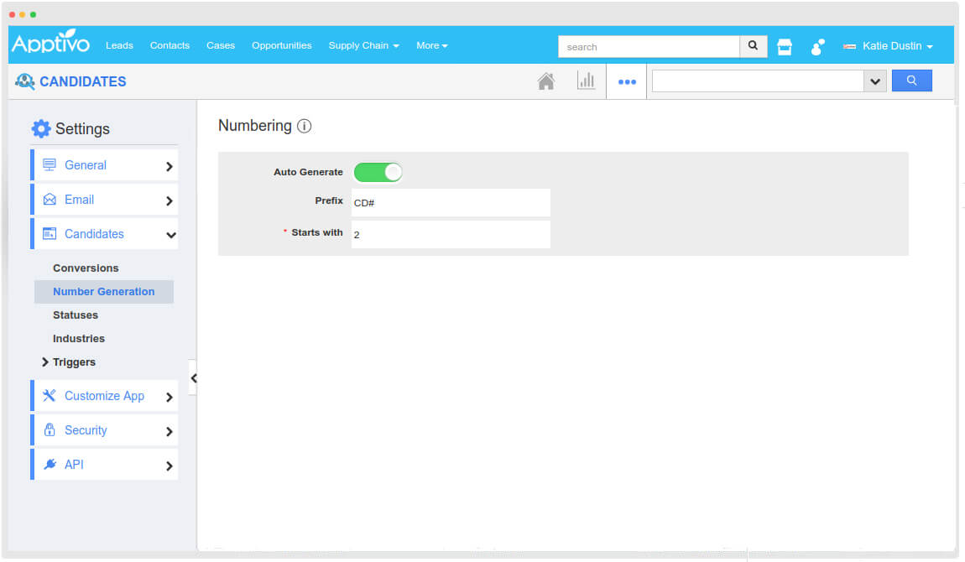The width and height of the screenshot is (965, 562).
Task: Open the Katie Dustin account dropdown
Action: pos(888,47)
